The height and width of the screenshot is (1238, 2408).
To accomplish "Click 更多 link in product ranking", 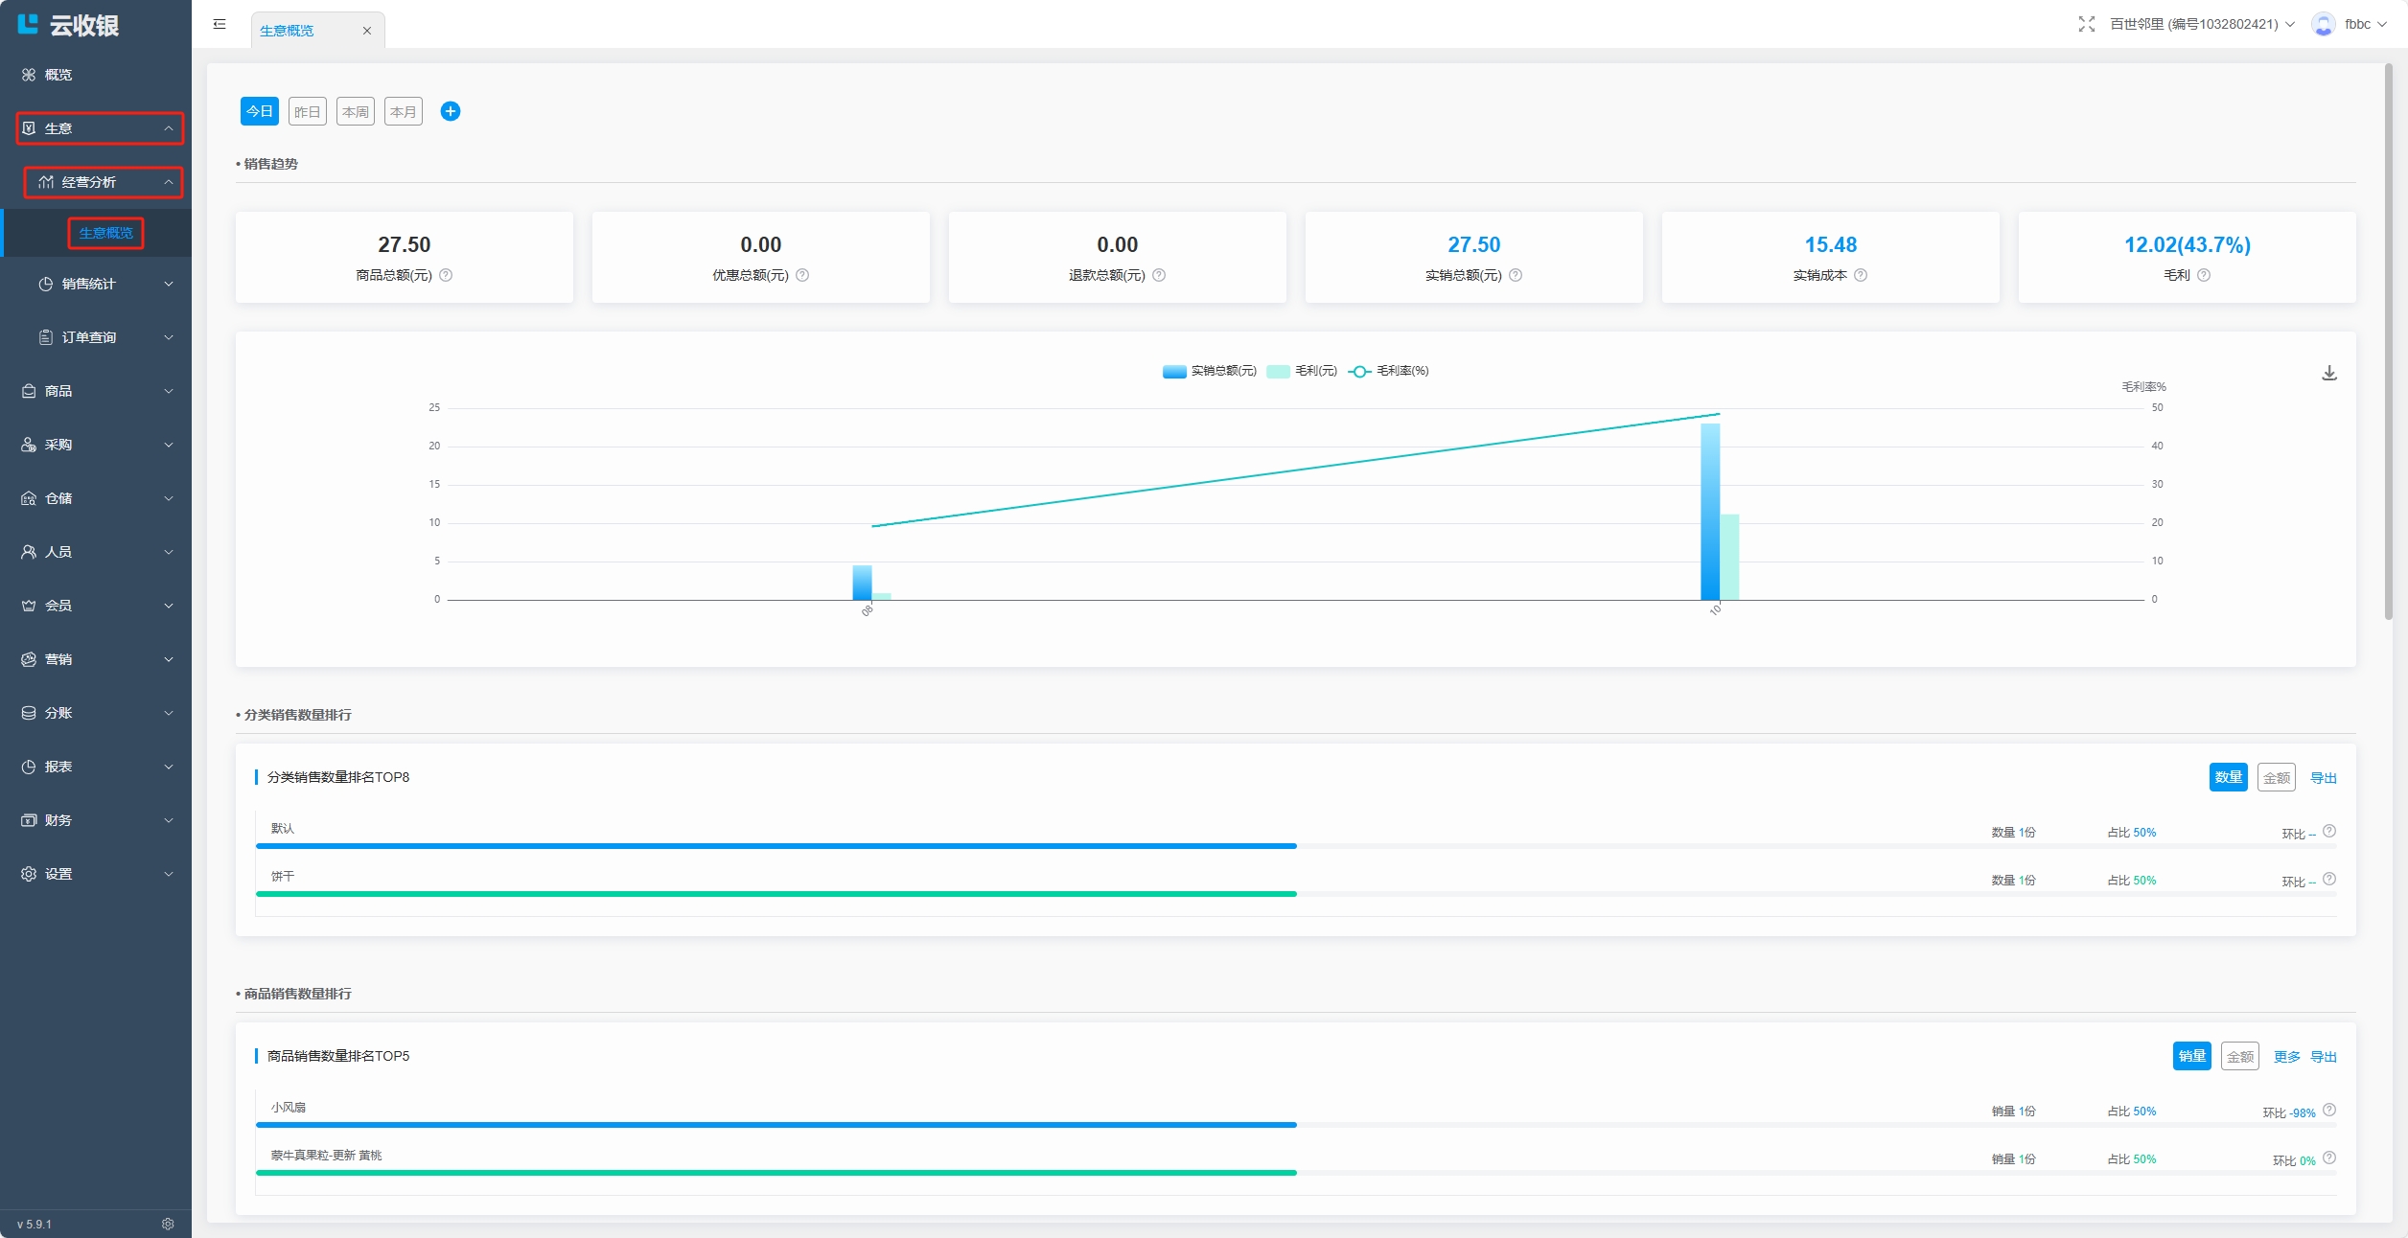I will click(2286, 1057).
